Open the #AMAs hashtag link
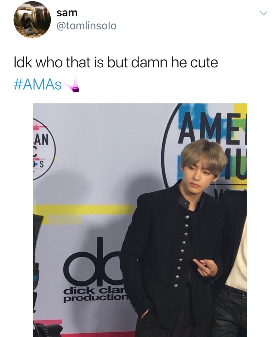The width and height of the screenshot is (280, 337). click(x=37, y=85)
